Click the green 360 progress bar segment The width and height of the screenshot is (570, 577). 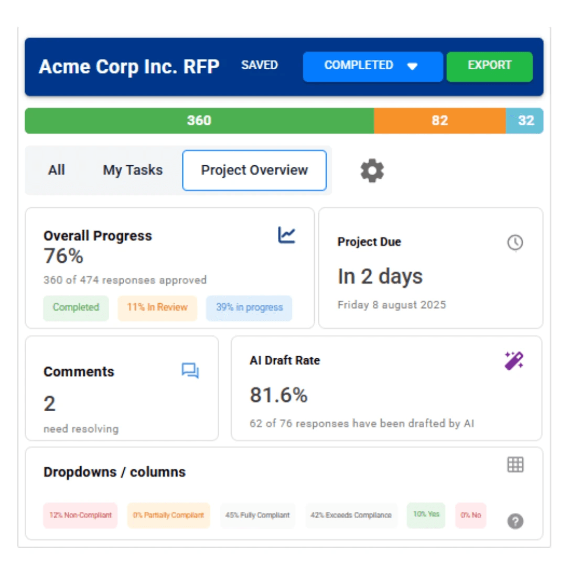point(199,121)
